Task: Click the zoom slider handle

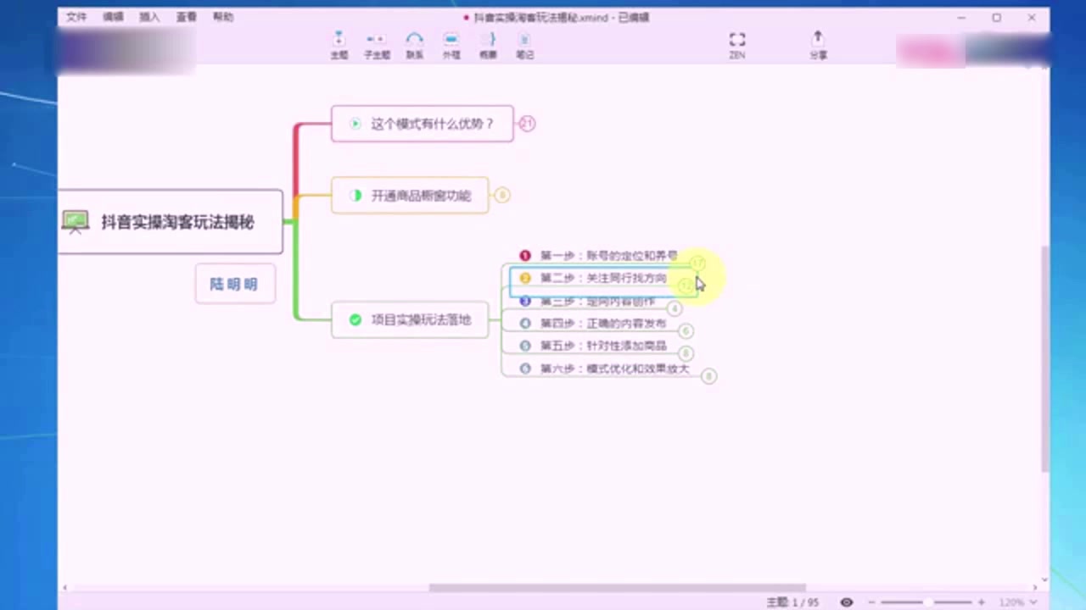Action: click(x=928, y=602)
